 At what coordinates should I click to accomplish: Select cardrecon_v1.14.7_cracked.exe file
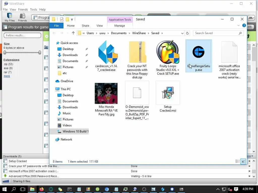[x=106, y=56]
